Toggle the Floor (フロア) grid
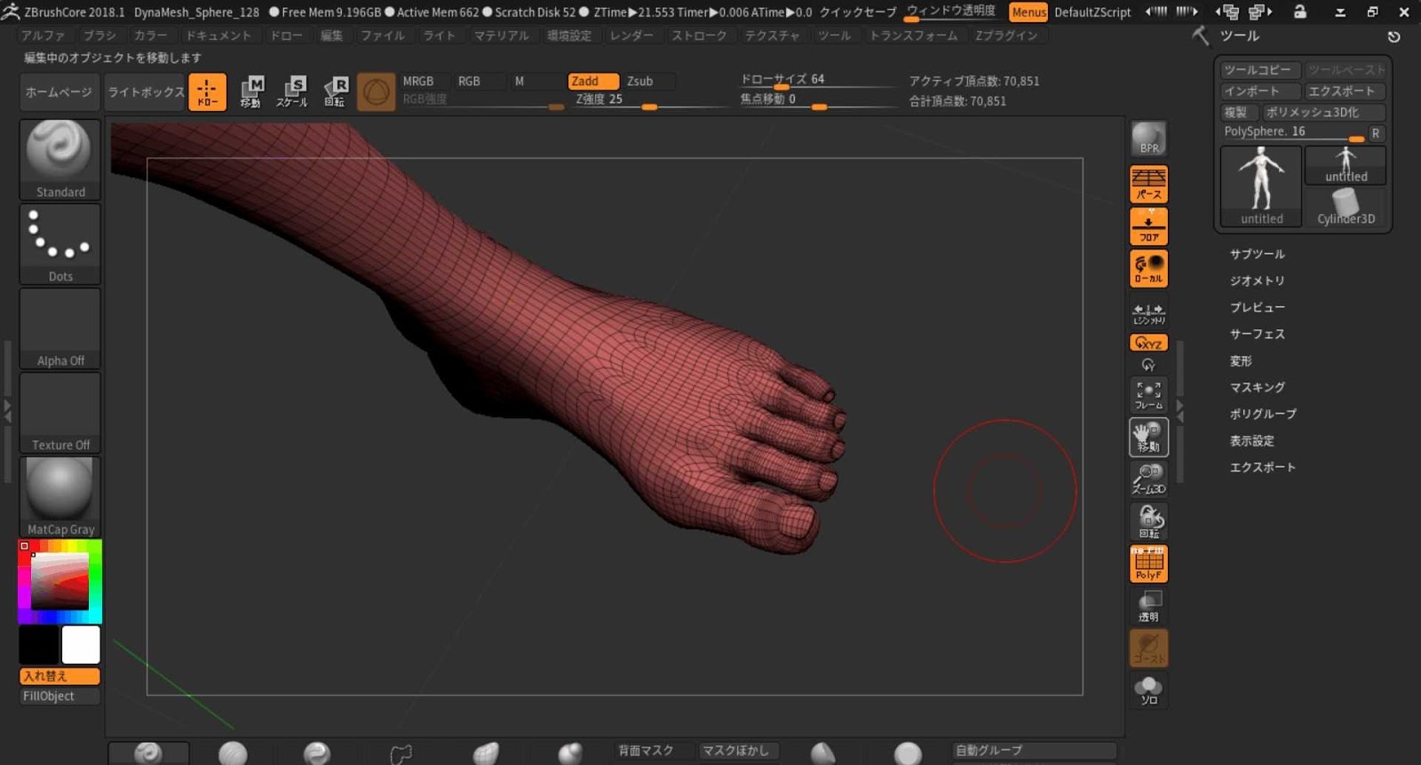The image size is (1421, 765). tap(1148, 226)
